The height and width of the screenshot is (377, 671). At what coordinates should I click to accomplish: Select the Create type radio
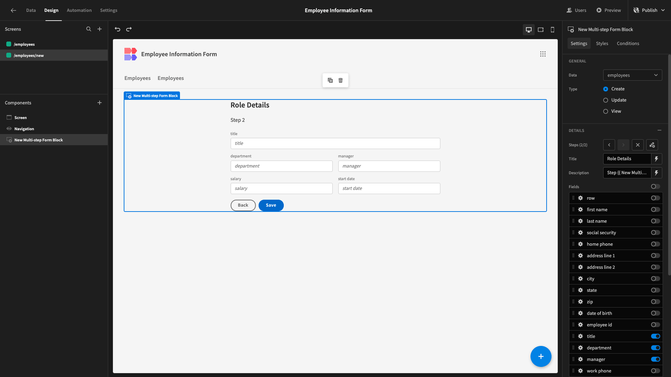click(x=606, y=89)
